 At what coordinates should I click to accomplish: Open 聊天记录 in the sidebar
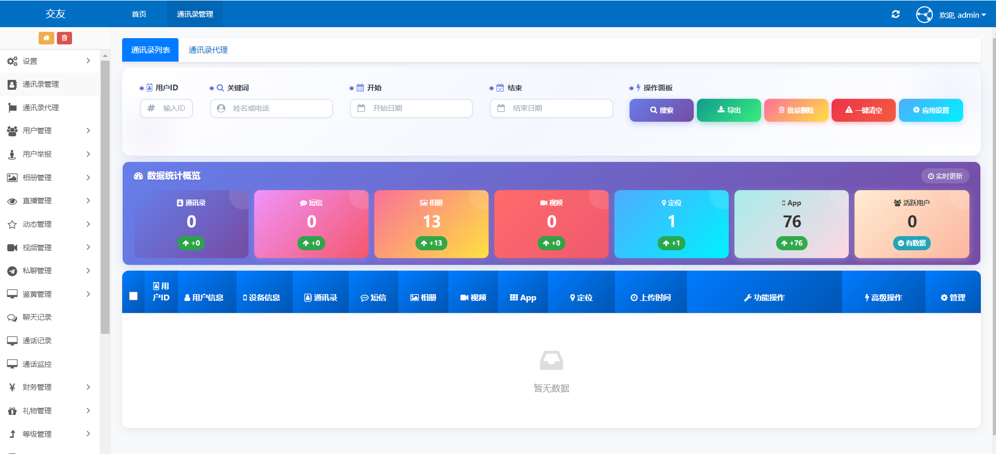(37, 317)
